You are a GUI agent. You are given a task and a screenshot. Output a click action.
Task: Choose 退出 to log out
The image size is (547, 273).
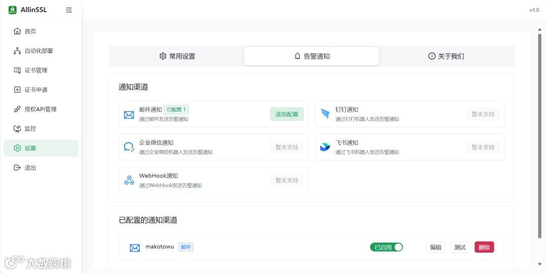41,168
